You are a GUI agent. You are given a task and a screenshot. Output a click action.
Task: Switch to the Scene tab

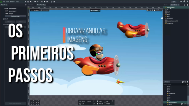(166, 5)
